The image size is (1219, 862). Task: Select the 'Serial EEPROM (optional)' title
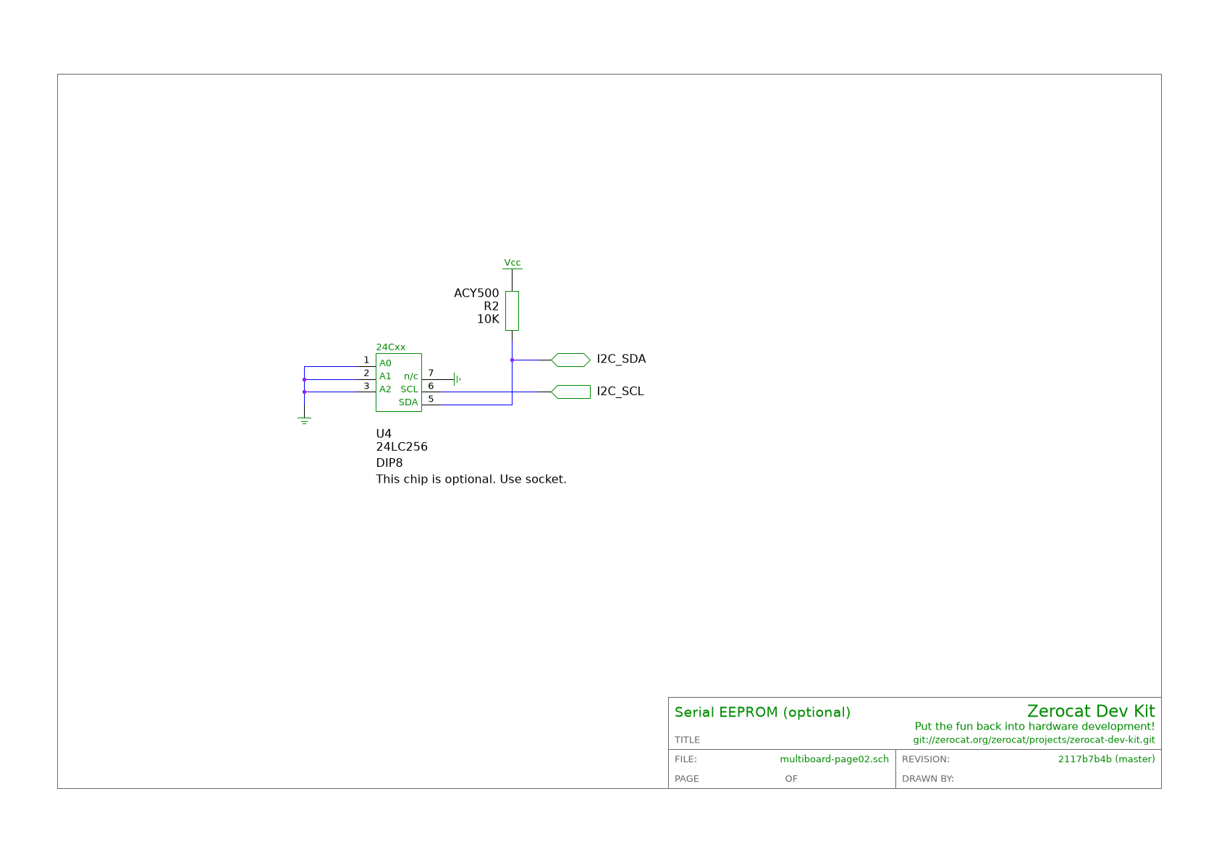[x=763, y=712]
